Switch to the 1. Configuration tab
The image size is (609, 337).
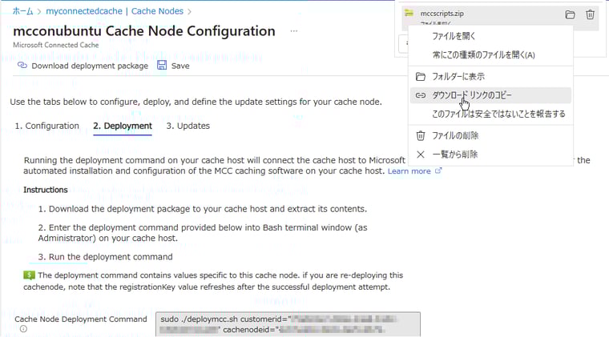[47, 126]
